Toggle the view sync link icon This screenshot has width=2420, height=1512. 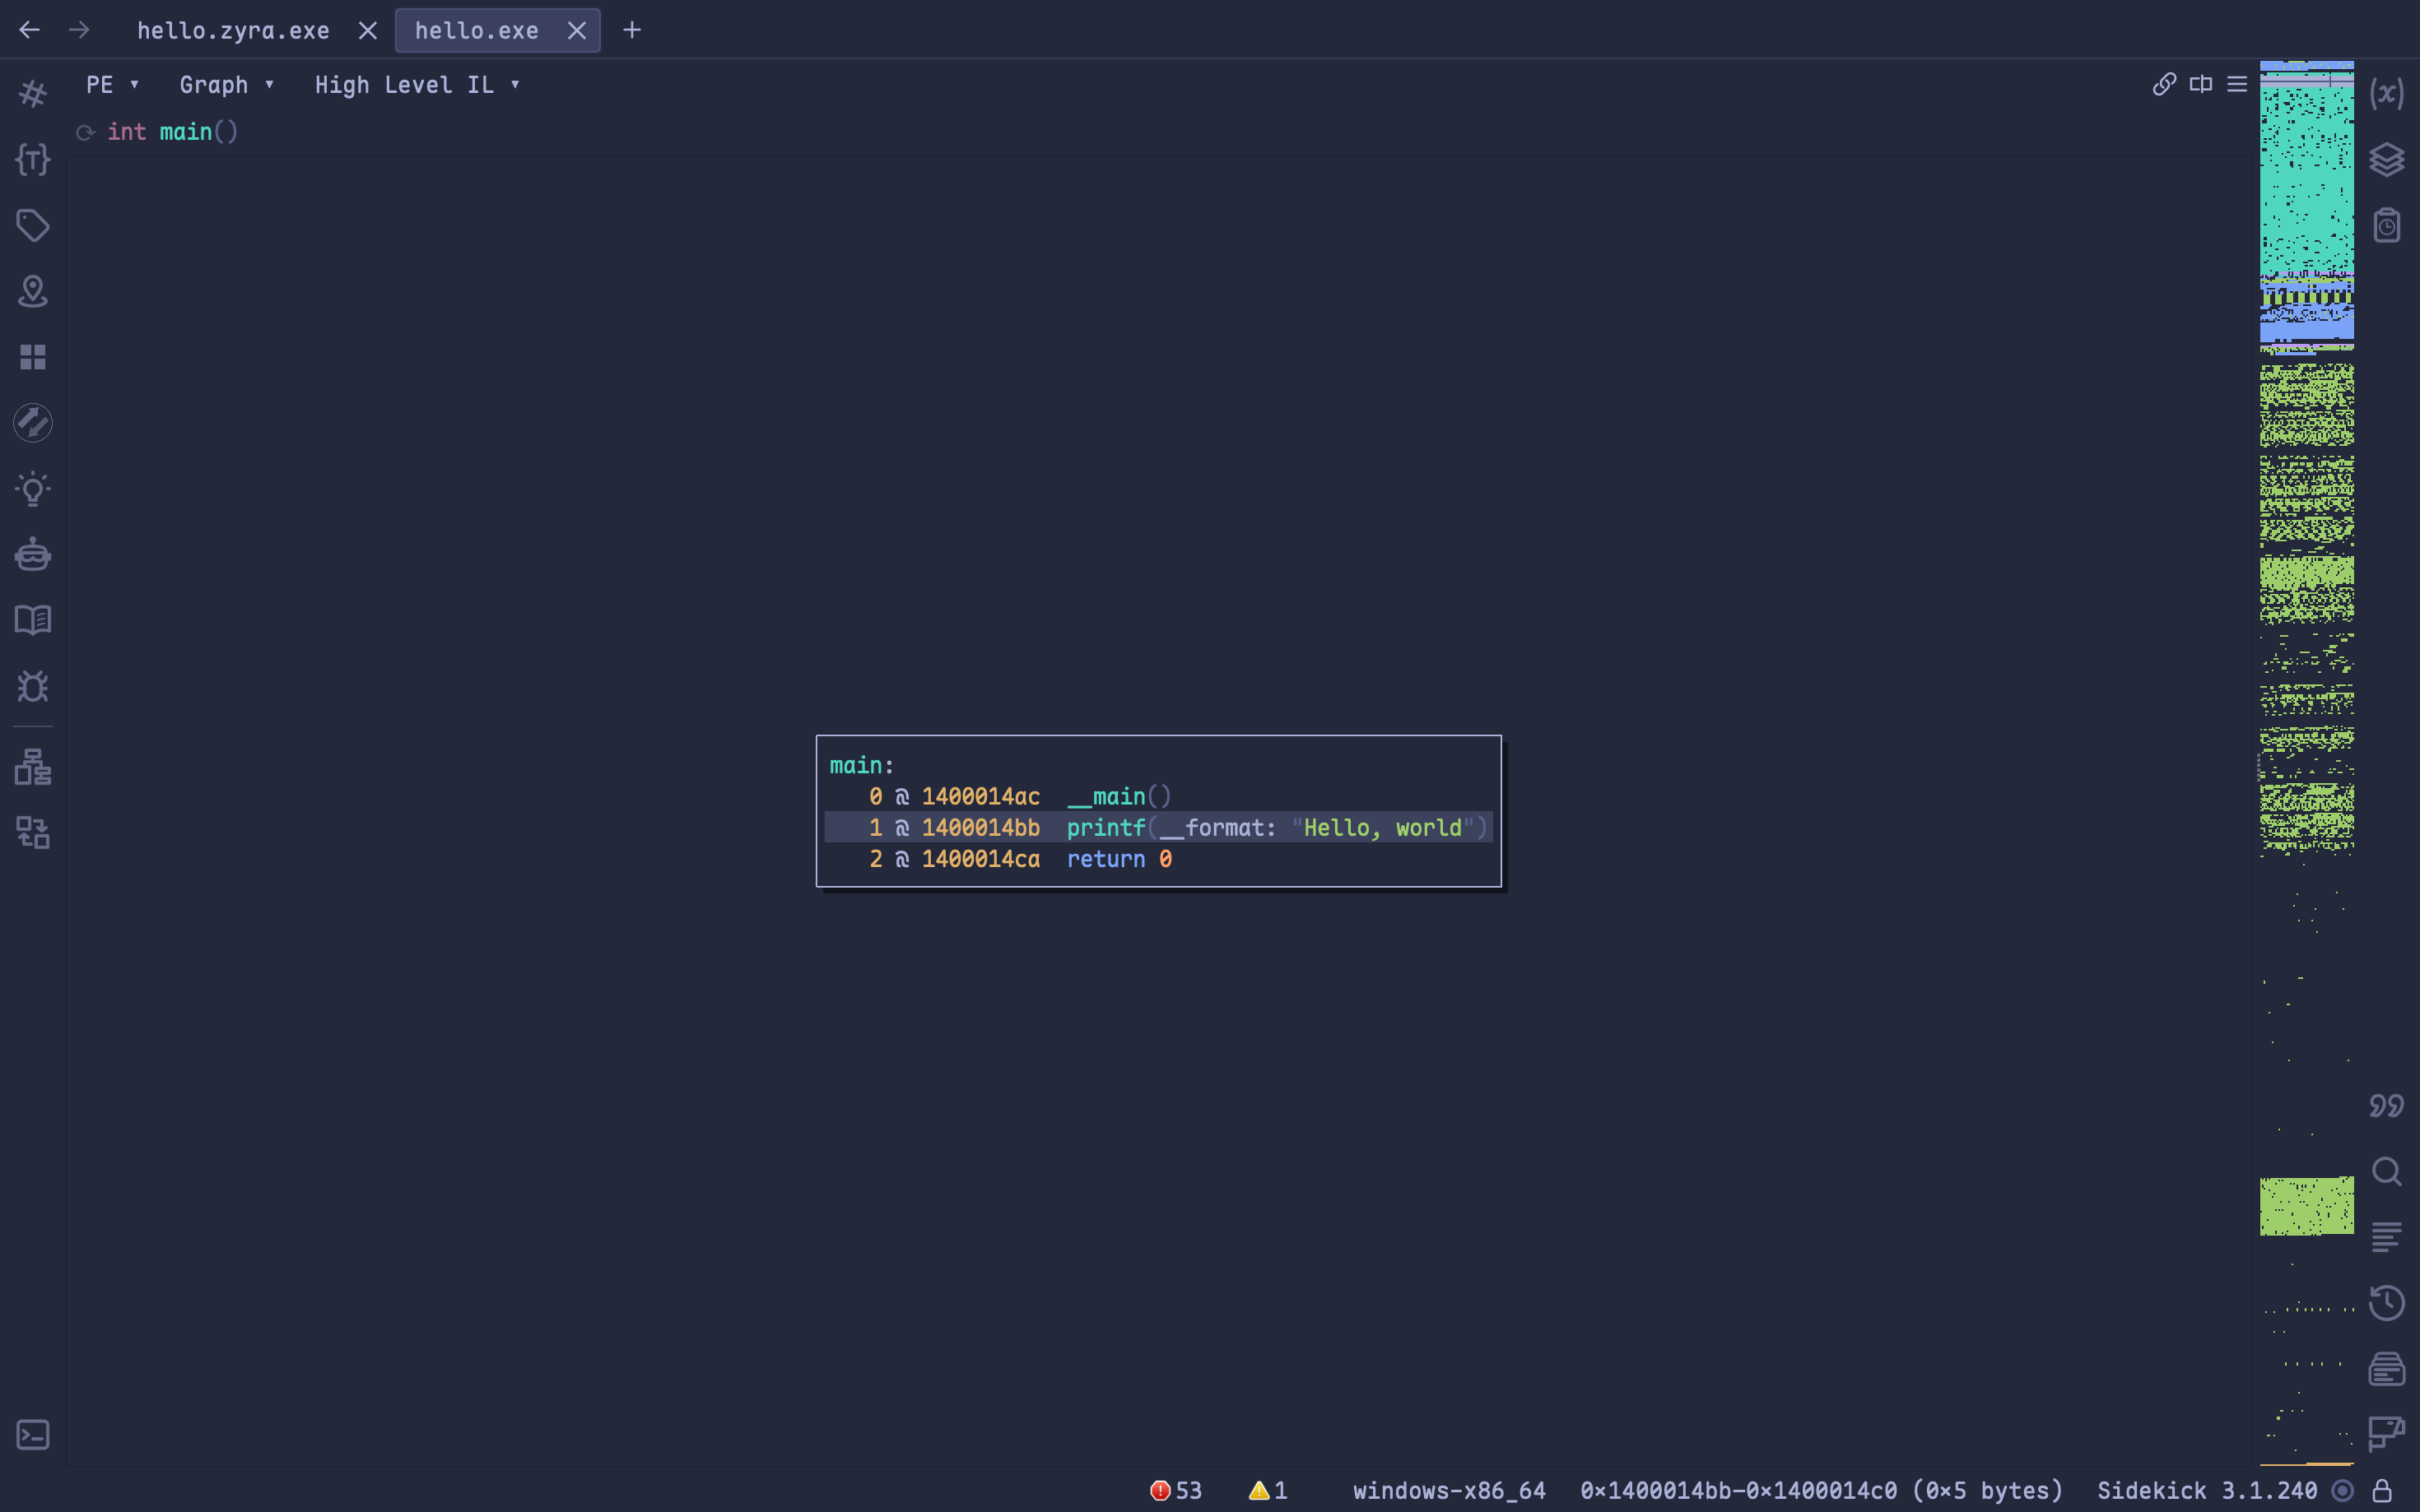(2164, 85)
